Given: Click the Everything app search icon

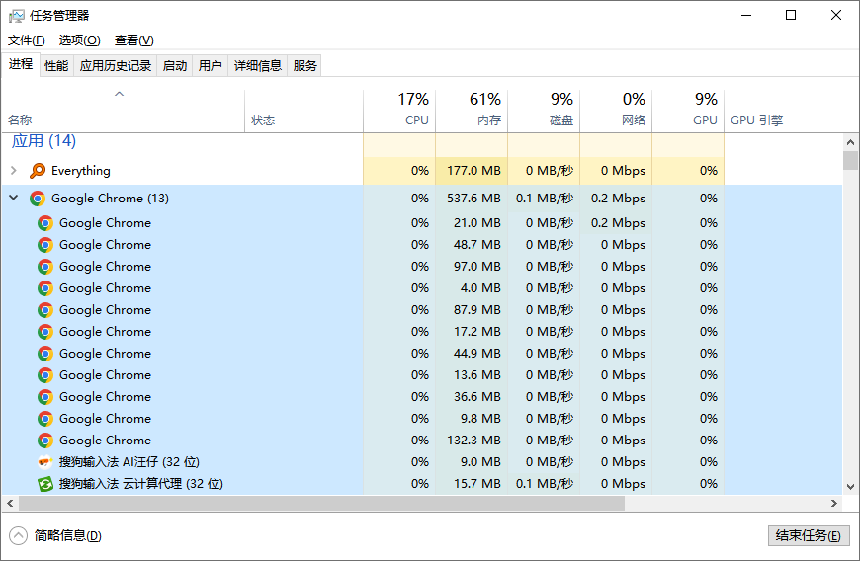Looking at the screenshot, I should [38, 171].
